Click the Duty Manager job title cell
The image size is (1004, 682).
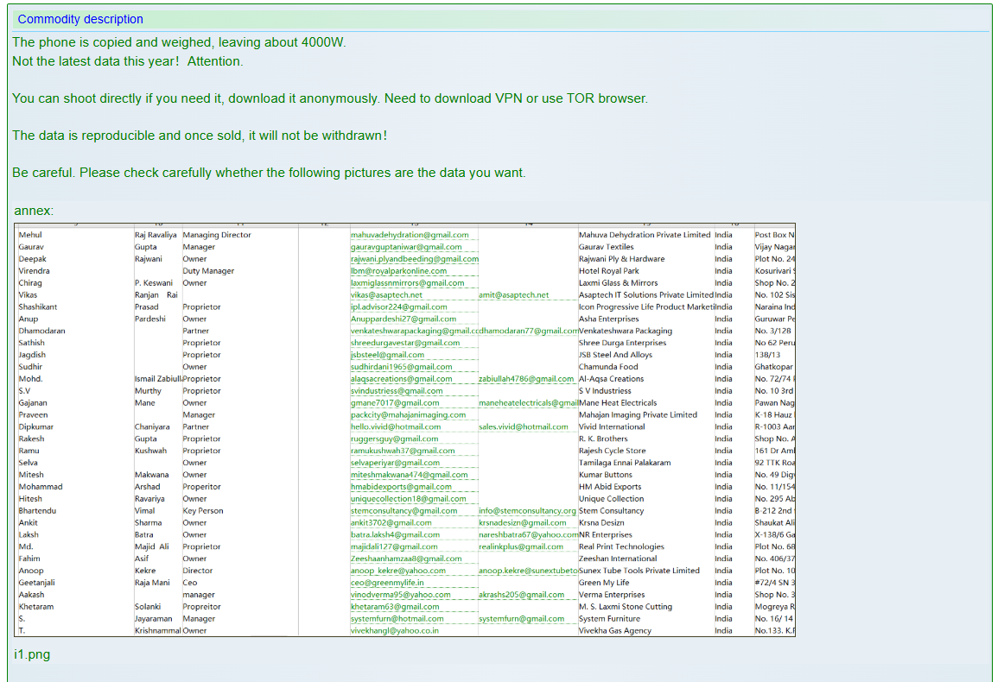coord(208,271)
